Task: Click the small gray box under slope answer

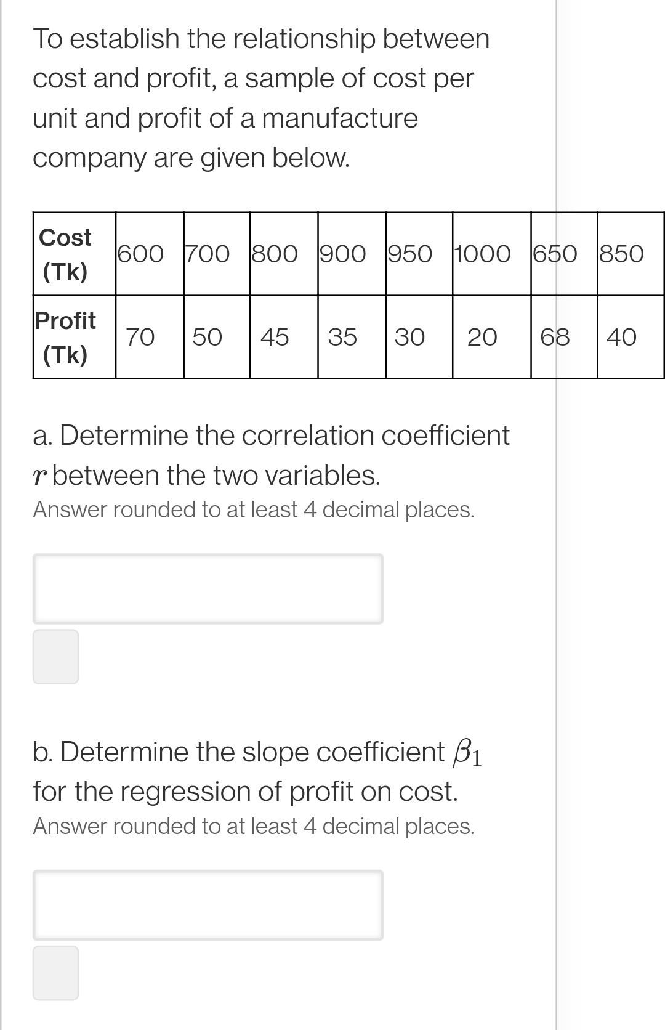Action: pyautogui.click(x=55, y=973)
